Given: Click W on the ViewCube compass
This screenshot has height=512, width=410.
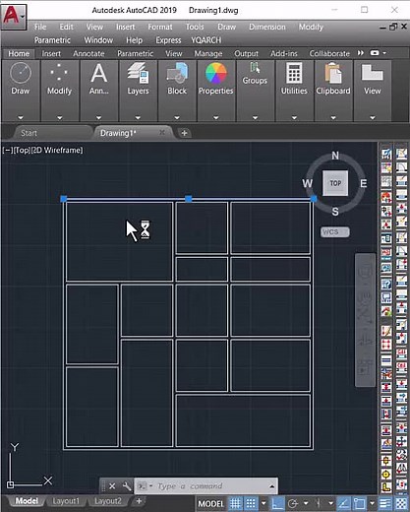Looking at the screenshot, I should pos(307,183).
